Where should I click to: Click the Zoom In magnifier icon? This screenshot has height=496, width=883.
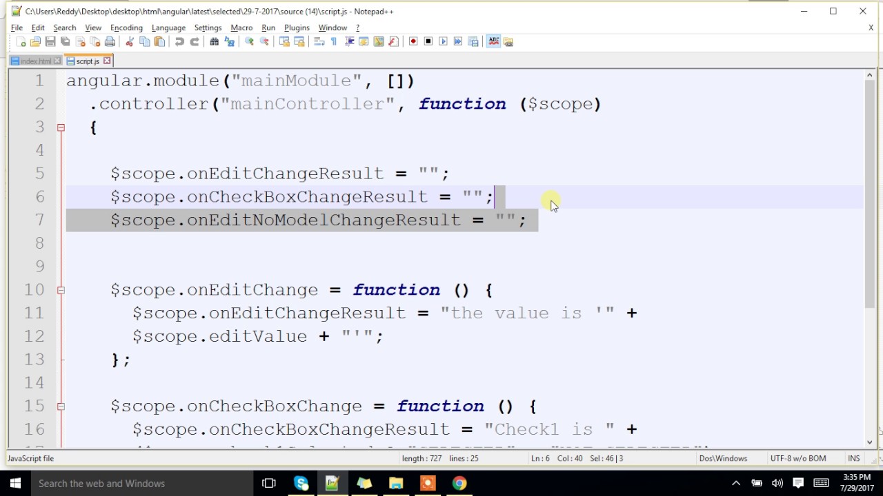coord(249,41)
